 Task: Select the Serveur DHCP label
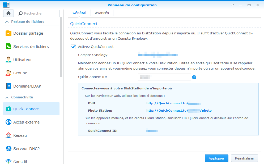click(x=27, y=149)
